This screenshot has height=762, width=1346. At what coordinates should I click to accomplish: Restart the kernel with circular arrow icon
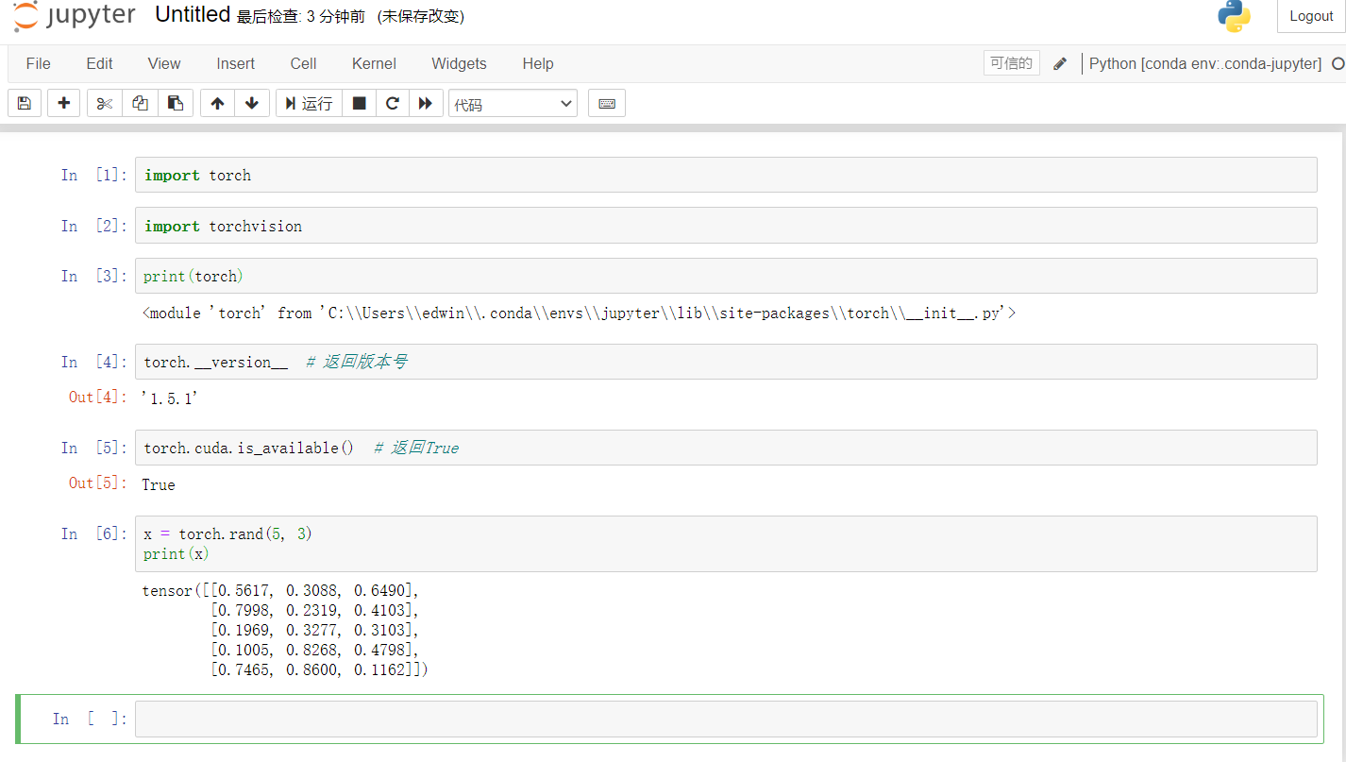click(393, 103)
